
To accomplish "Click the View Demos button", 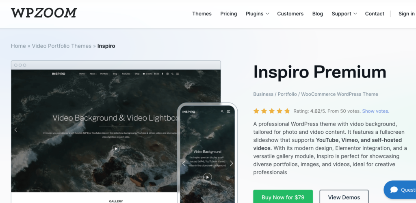I will pos(344,197).
